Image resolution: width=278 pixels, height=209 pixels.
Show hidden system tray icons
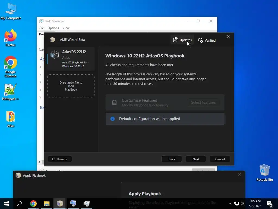230,204
